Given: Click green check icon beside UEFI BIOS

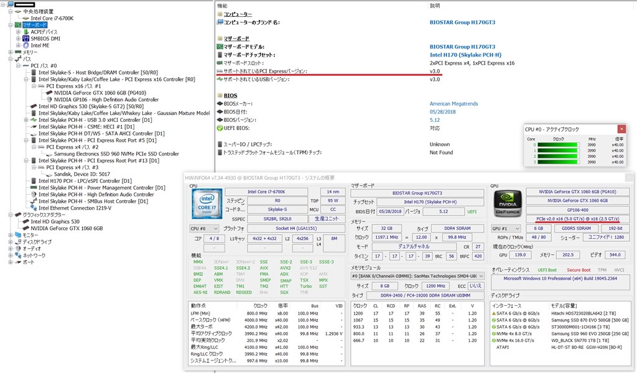Looking at the screenshot, I should click(220, 128).
